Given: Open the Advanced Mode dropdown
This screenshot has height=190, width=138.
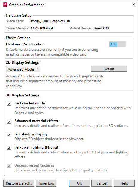Looking at the screenshot, I should coord(23,69).
